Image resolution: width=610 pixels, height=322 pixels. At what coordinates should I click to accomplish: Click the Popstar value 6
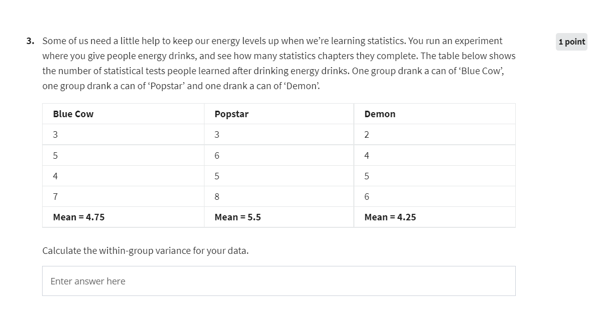click(279, 156)
